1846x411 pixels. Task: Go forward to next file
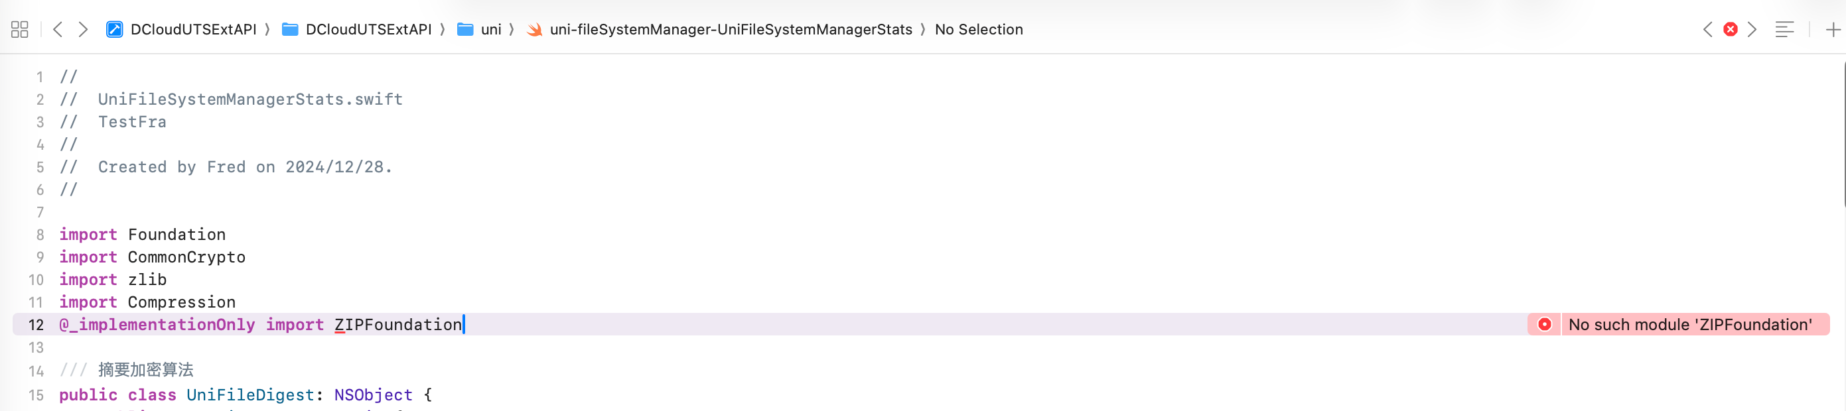coord(83,29)
